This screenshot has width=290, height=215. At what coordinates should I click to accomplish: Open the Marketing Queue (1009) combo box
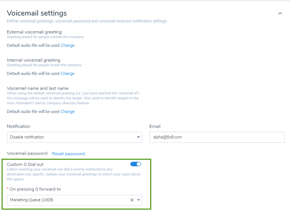tap(74, 200)
